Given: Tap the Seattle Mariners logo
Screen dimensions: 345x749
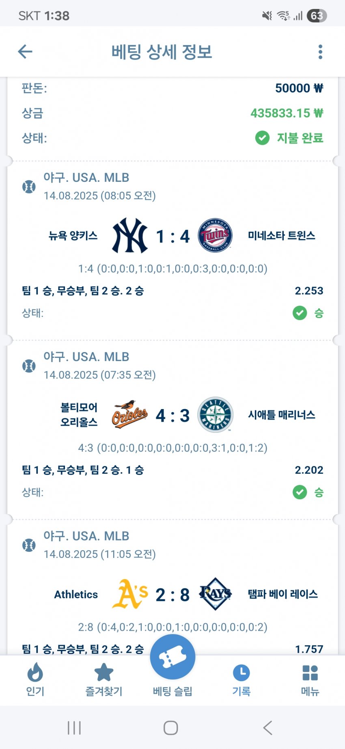Looking at the screenshot, I should 215,415.
